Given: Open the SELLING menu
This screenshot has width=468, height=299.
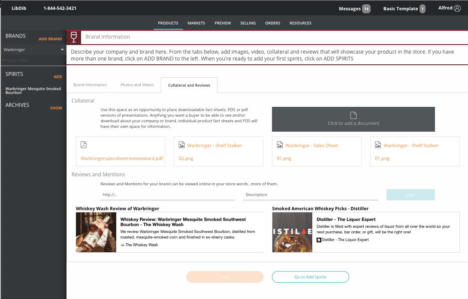Looking at the screenshot, I should tap(248, 23).
